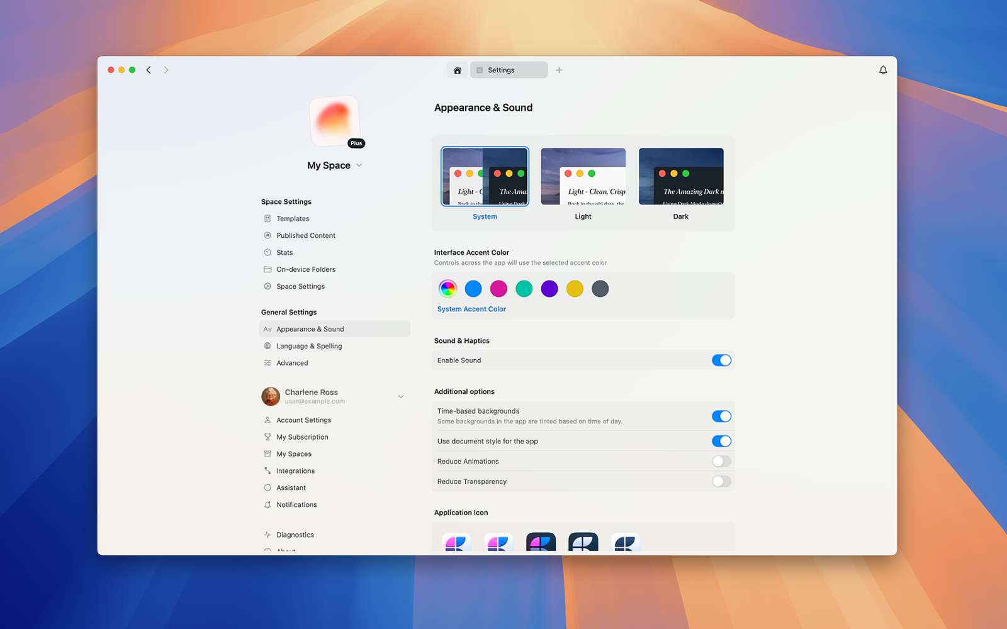This screenshot has height=629, width=1007.
Task: Pick the purple accent color swatch
Action: pyautogui.click(x=549, y=289)
